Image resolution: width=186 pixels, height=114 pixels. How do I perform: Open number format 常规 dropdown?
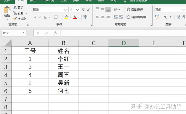[x=184, y=10]
